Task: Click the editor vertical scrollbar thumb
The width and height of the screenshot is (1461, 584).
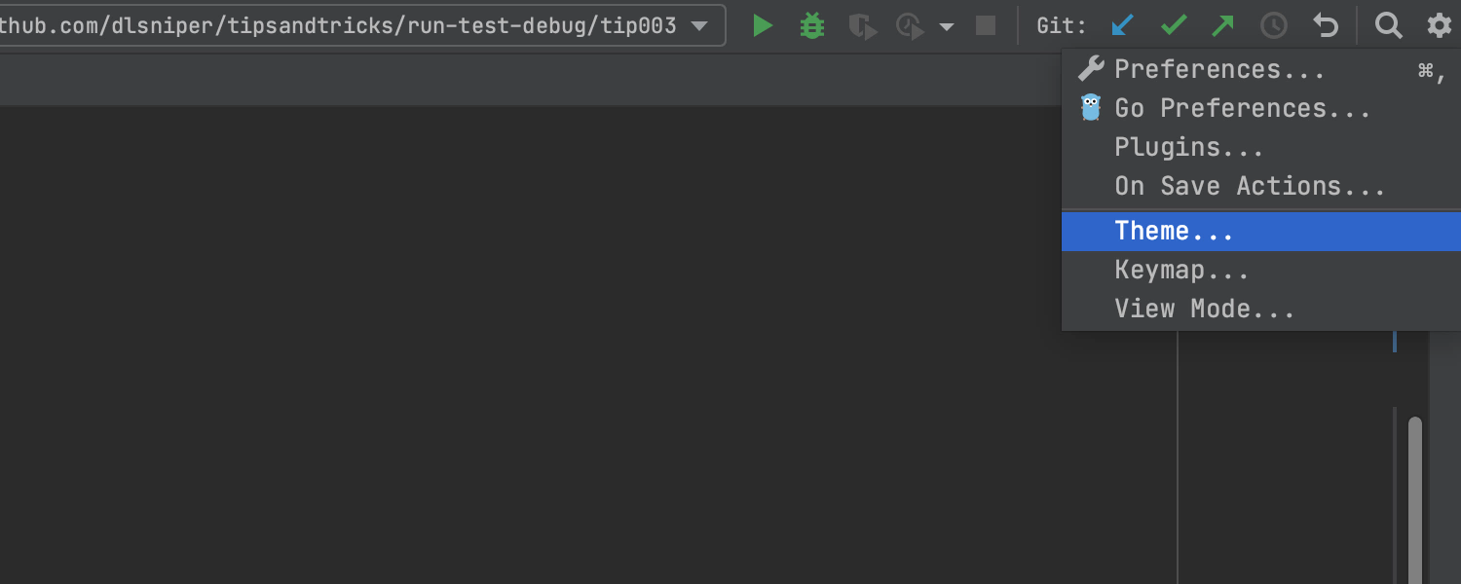Action: click(1414, 496)
